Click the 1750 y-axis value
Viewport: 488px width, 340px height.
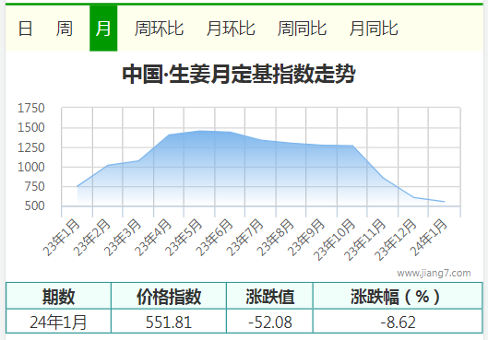pos(31,108)
